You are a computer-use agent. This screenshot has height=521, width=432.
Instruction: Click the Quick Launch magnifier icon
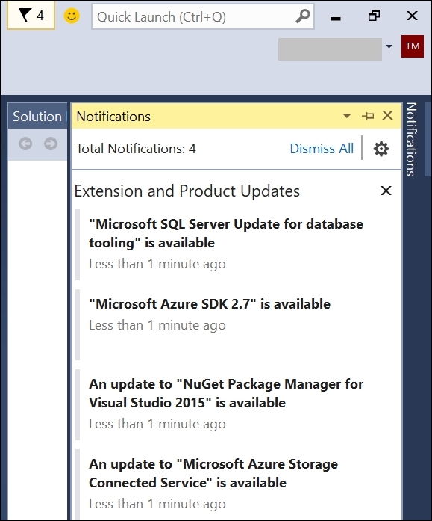pyautogui.click(x=302, y=16)
